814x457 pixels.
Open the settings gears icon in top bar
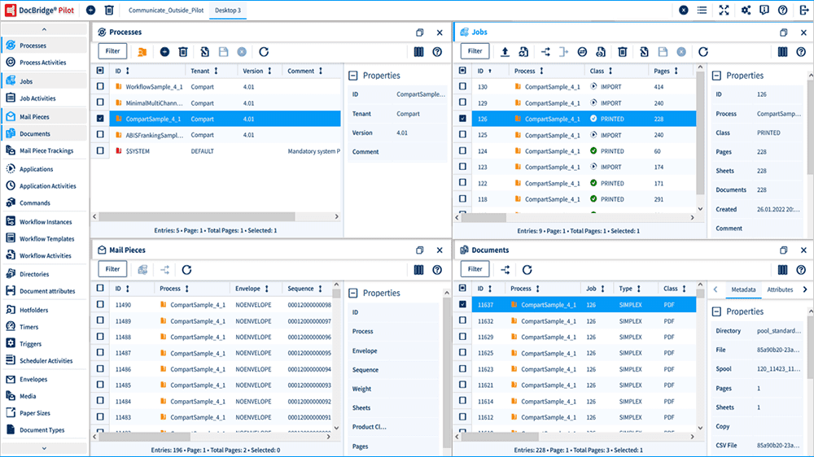pos(746,11)
